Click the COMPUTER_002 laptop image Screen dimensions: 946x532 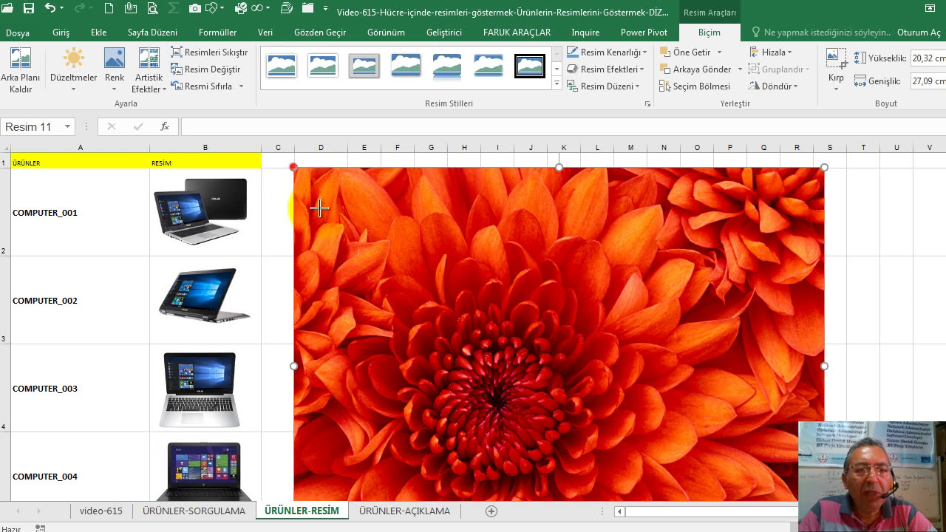[x=205, y=295]
